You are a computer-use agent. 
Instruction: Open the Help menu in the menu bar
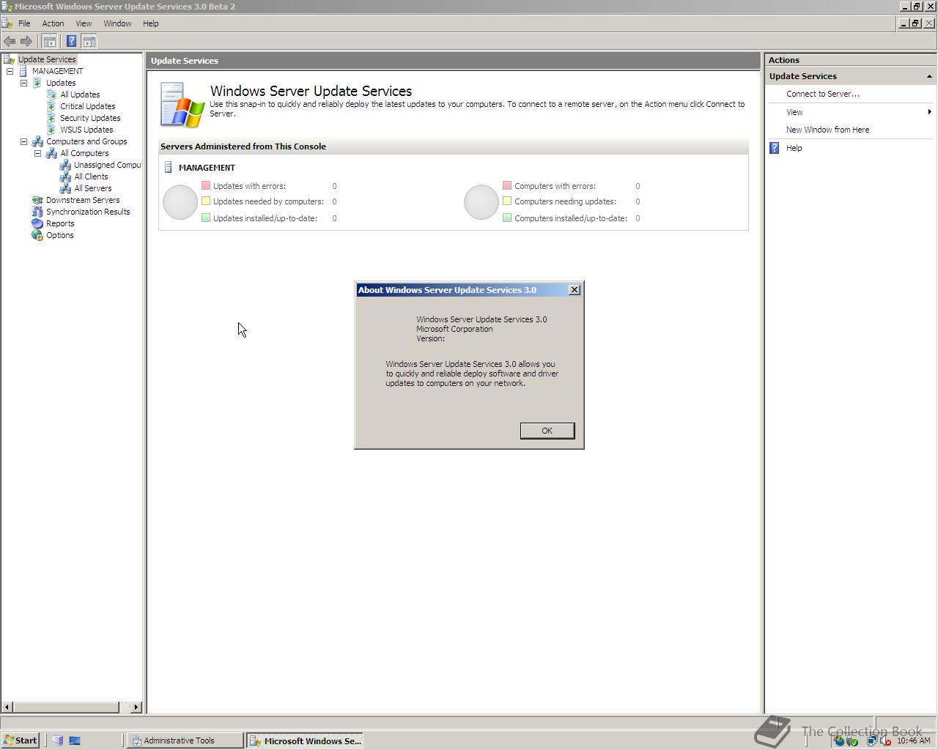click(x=150, y=23)
